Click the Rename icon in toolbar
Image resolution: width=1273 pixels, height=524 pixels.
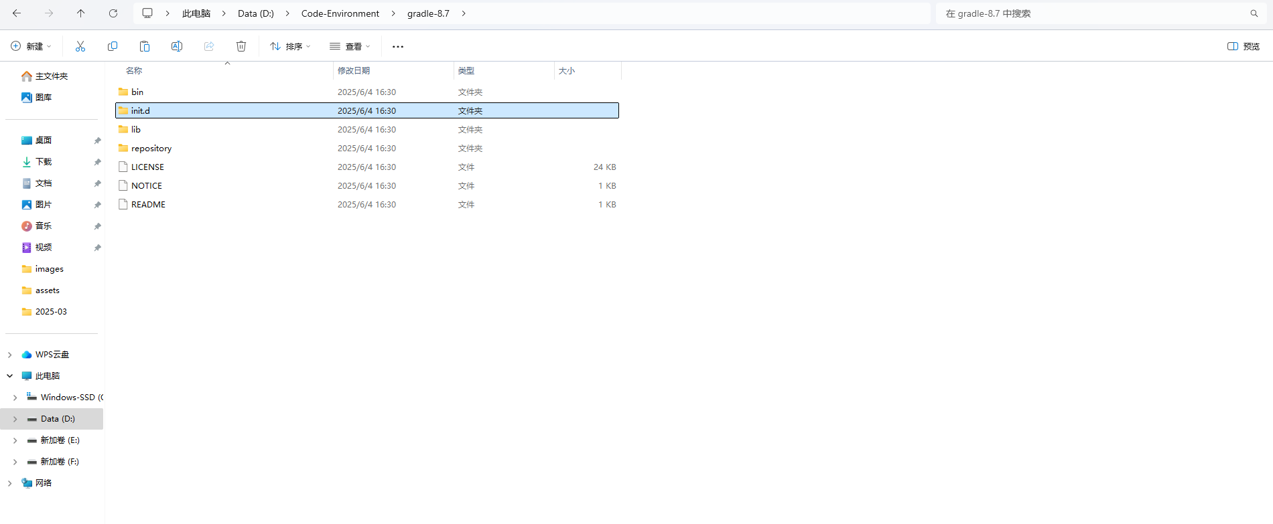[177, 46]
